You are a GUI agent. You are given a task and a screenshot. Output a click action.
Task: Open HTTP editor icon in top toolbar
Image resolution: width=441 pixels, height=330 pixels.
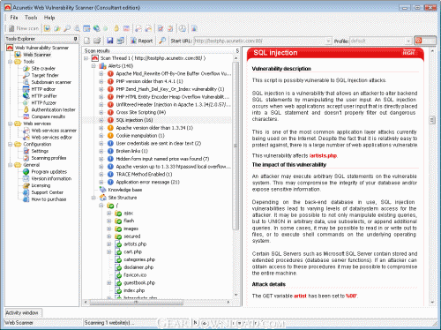pyautogui.click(x=86, y=28)
